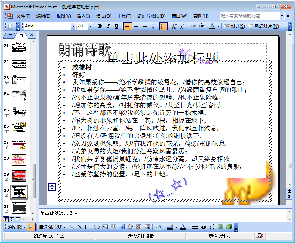Open font color dropdown in formatting toolbar
The width and height of the screenshot is (295, 243).
[218, 26]
